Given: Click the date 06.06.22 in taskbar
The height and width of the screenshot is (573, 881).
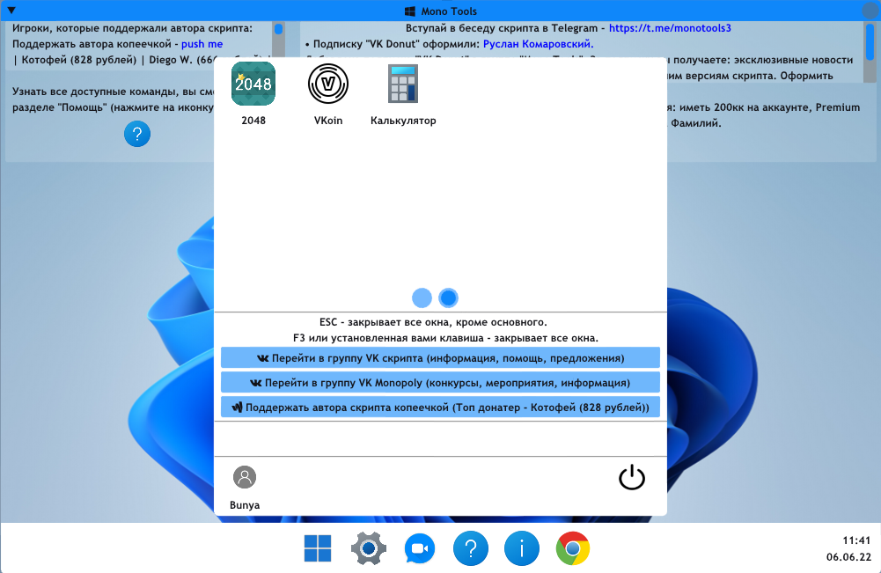Looking at the screenshot, I should [x=848, y=556].
